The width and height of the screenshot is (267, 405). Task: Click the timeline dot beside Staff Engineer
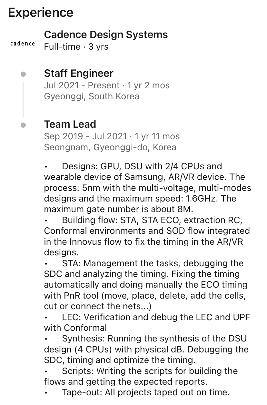pos(23,74)
